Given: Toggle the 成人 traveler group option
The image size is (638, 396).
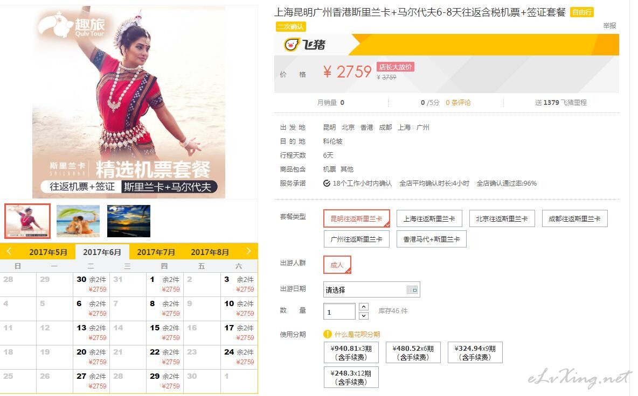Looking at the screenshot, I should [337, 265].
